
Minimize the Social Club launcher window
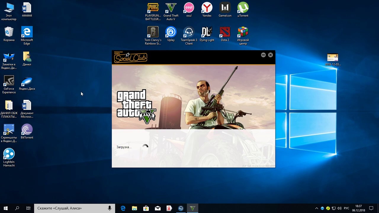263,55
